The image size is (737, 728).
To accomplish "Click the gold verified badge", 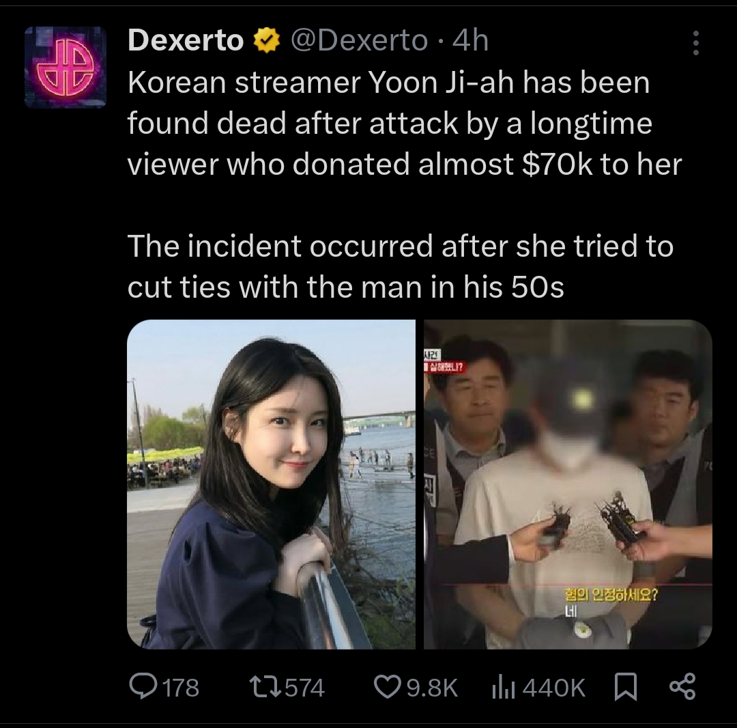I will [267, 40].
